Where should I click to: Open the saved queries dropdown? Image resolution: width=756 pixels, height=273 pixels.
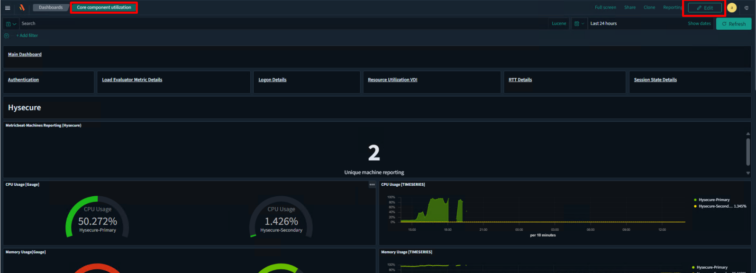[11, 24]
